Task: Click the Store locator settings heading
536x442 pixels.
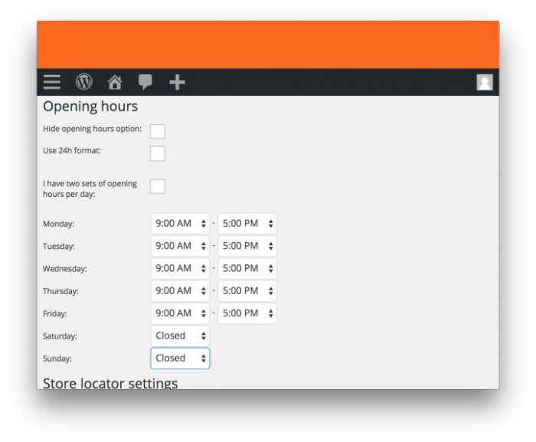Action: (110, 383)
